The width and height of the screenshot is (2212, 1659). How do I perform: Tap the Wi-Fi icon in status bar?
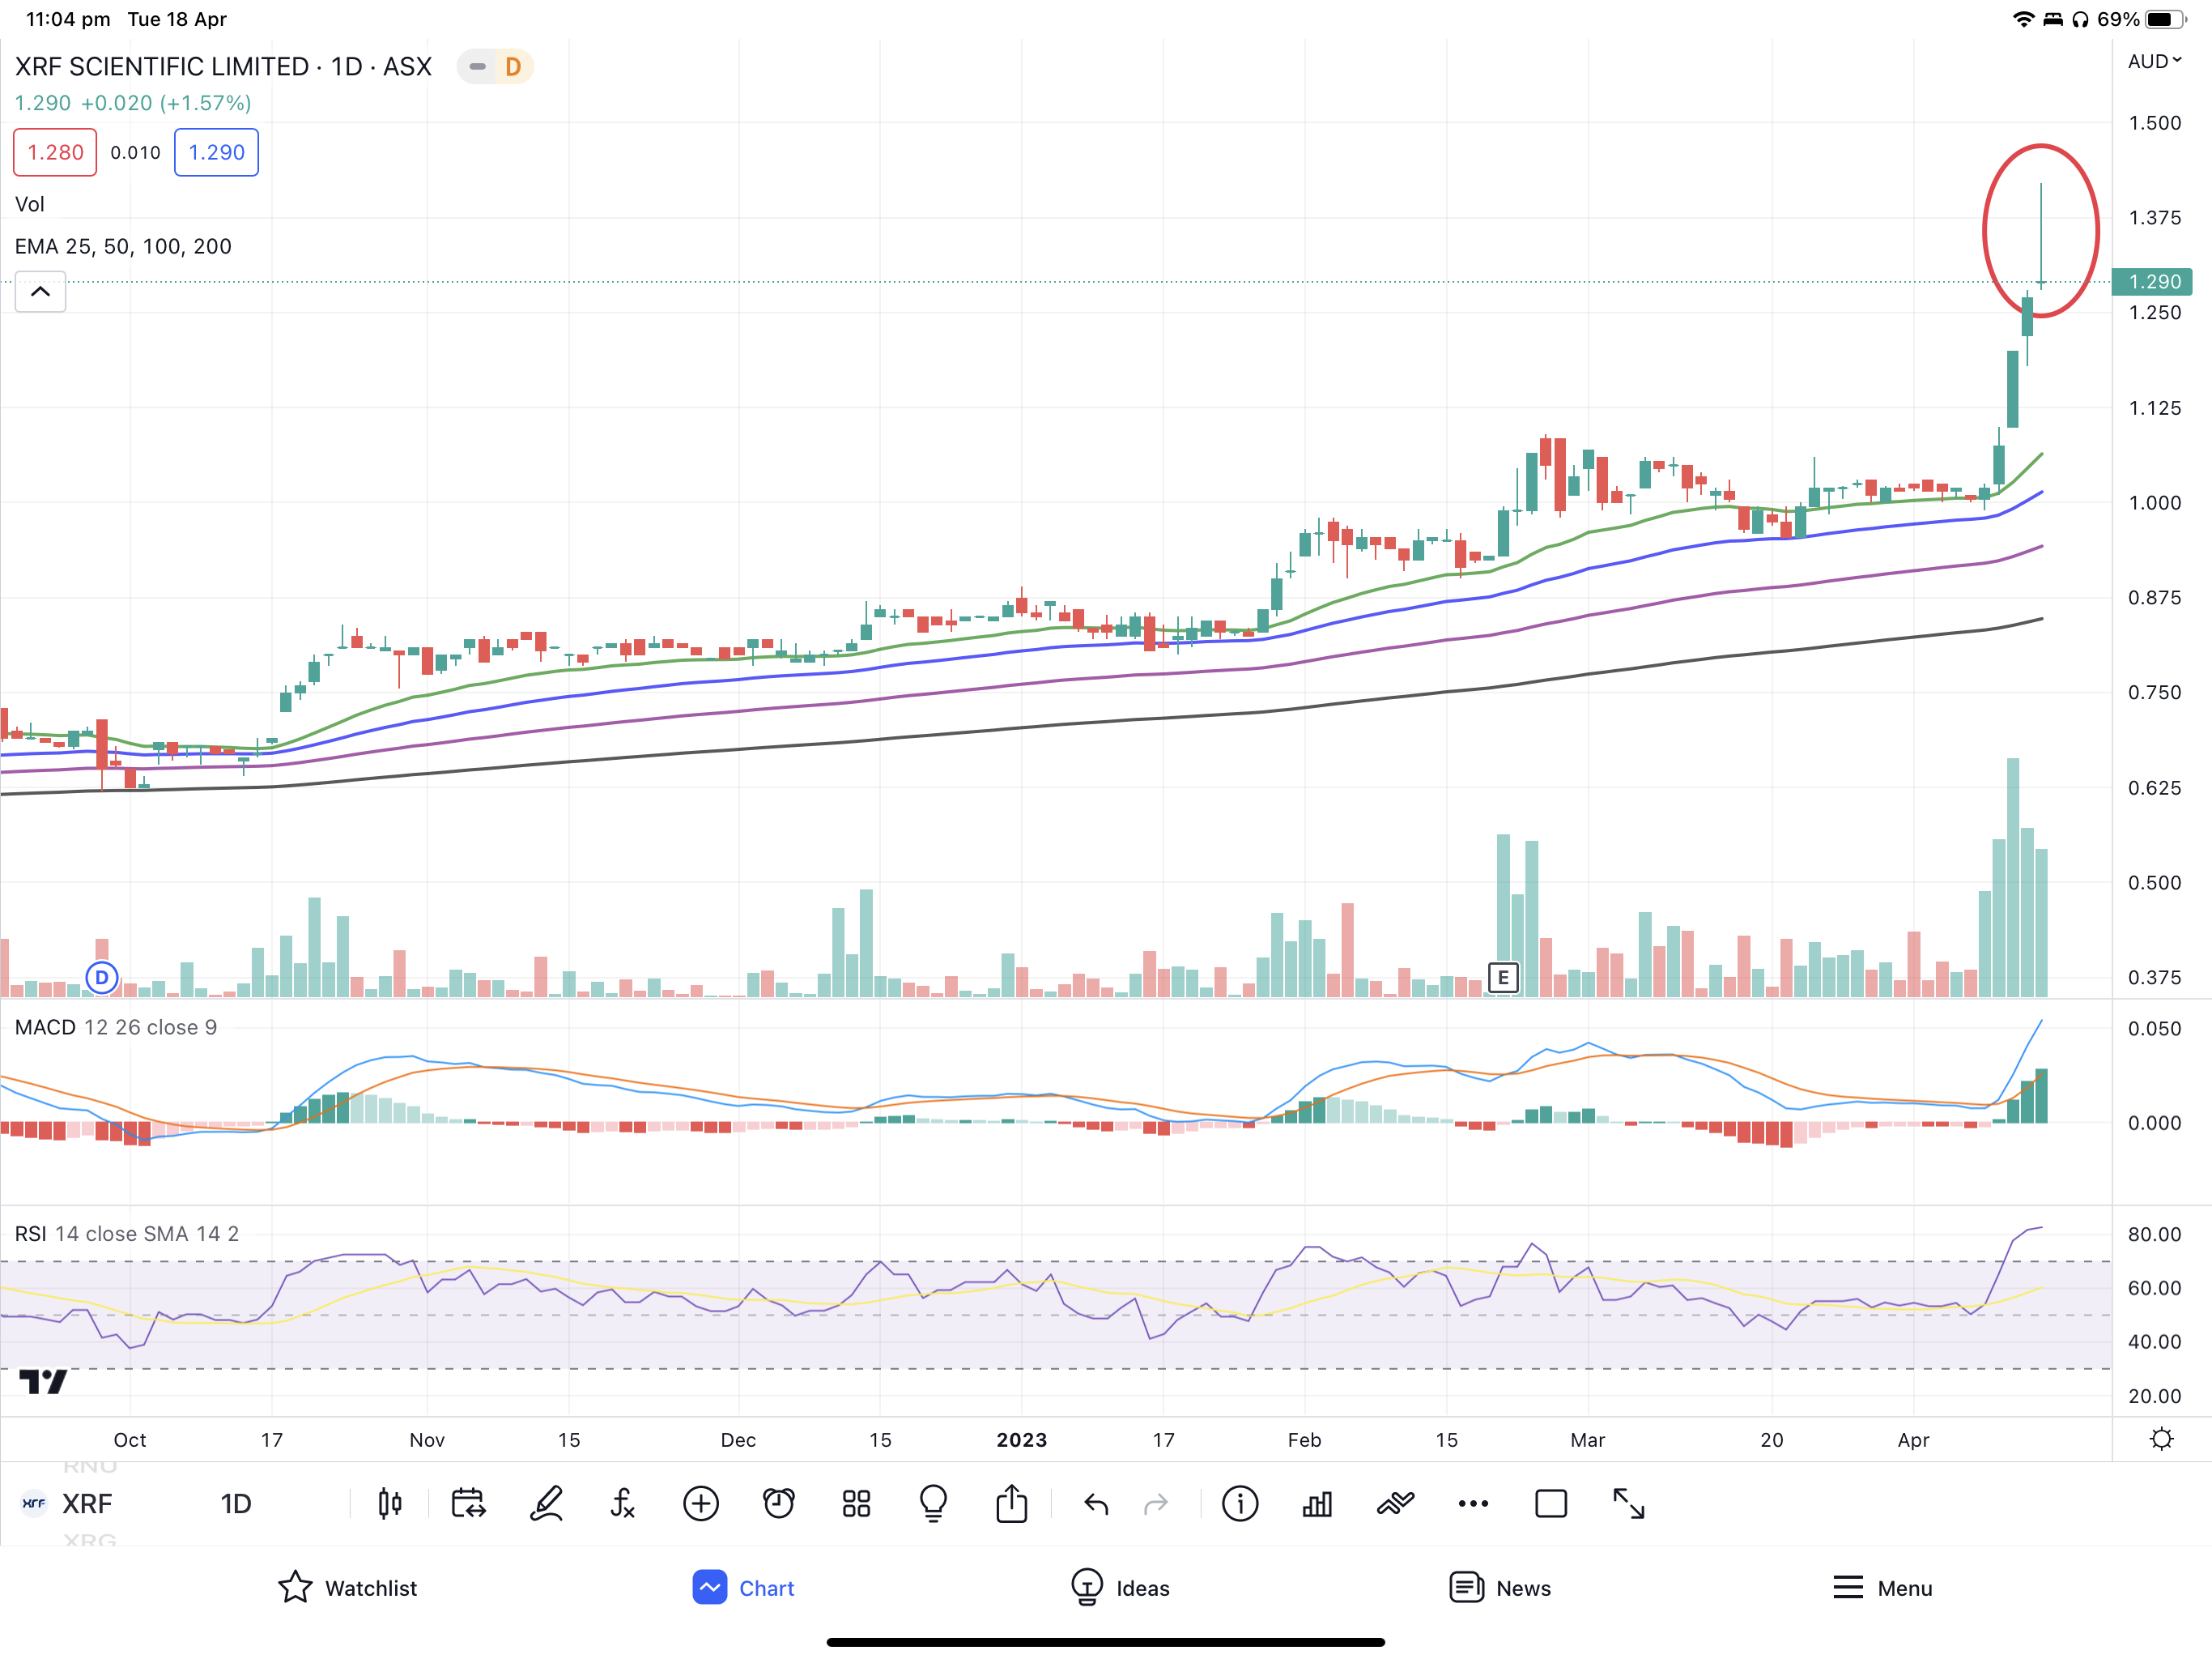pos(2023,19)
